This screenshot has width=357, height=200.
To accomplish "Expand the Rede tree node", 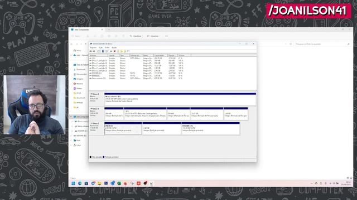I will 71,141.
